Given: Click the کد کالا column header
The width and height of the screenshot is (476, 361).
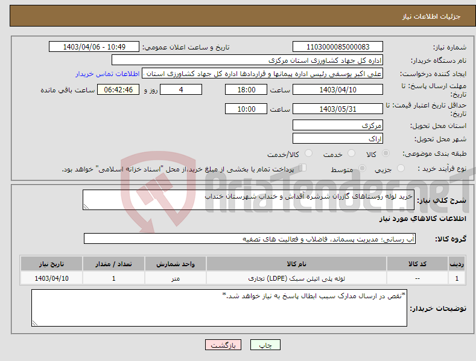Looking at the screenshot, I should [x=417, y=264].
